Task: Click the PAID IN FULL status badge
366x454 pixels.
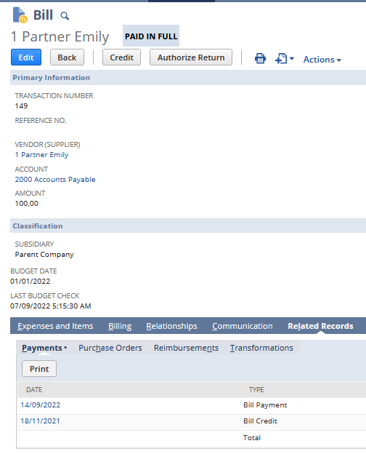Action: [x=151, y=36]
